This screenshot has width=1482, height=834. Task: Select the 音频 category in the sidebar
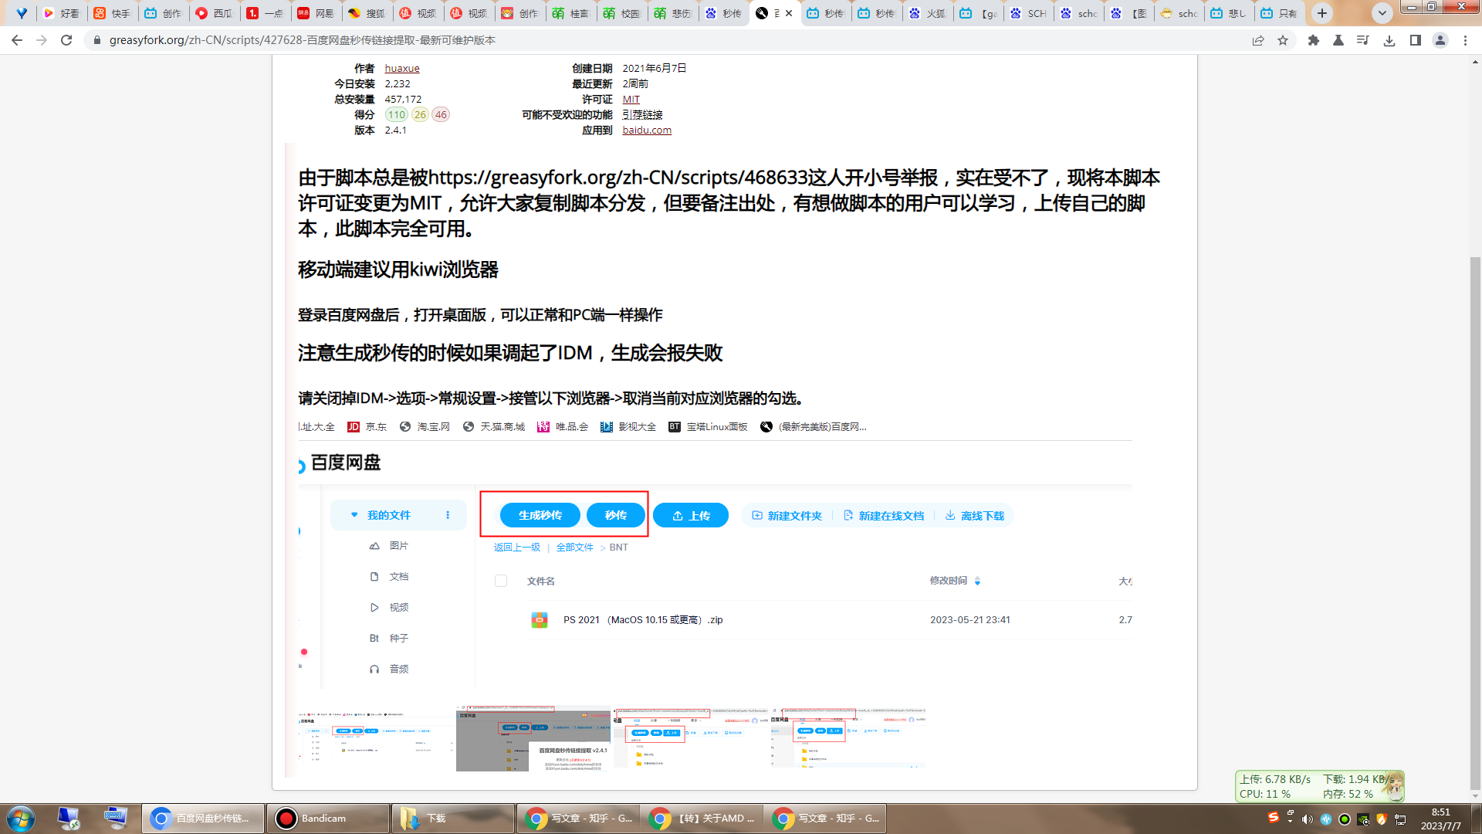[x=398, y=669]
